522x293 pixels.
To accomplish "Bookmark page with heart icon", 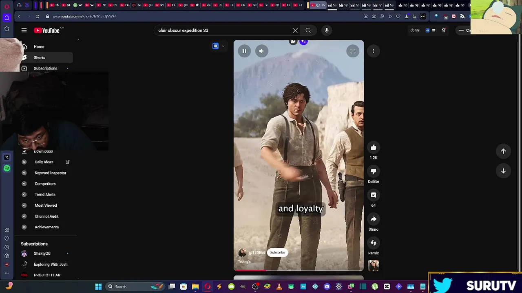I will coord(398,16).
